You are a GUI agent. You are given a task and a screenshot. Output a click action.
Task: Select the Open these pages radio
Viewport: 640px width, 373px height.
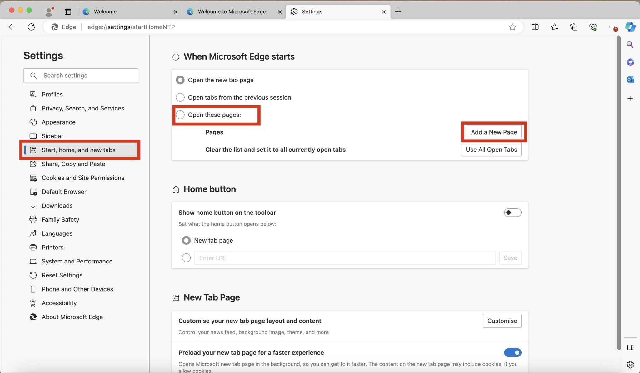click(x=180, y=115)
